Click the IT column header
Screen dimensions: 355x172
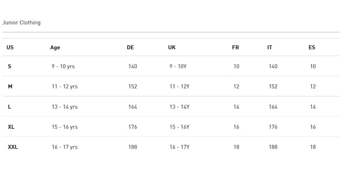[x=269, y=47]
